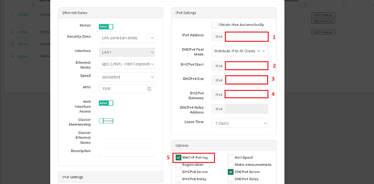Toggle Web Interface Access switch
This screenshot has height=184, width=374.
tap(106, 103)
